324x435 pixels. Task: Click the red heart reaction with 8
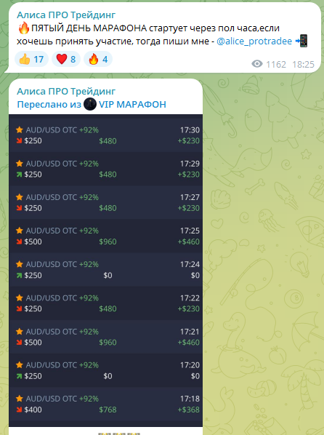click(66, 59)
